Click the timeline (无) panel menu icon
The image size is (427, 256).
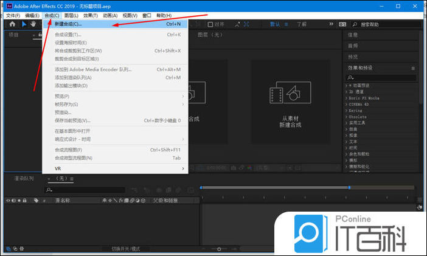tap(72, 179)
